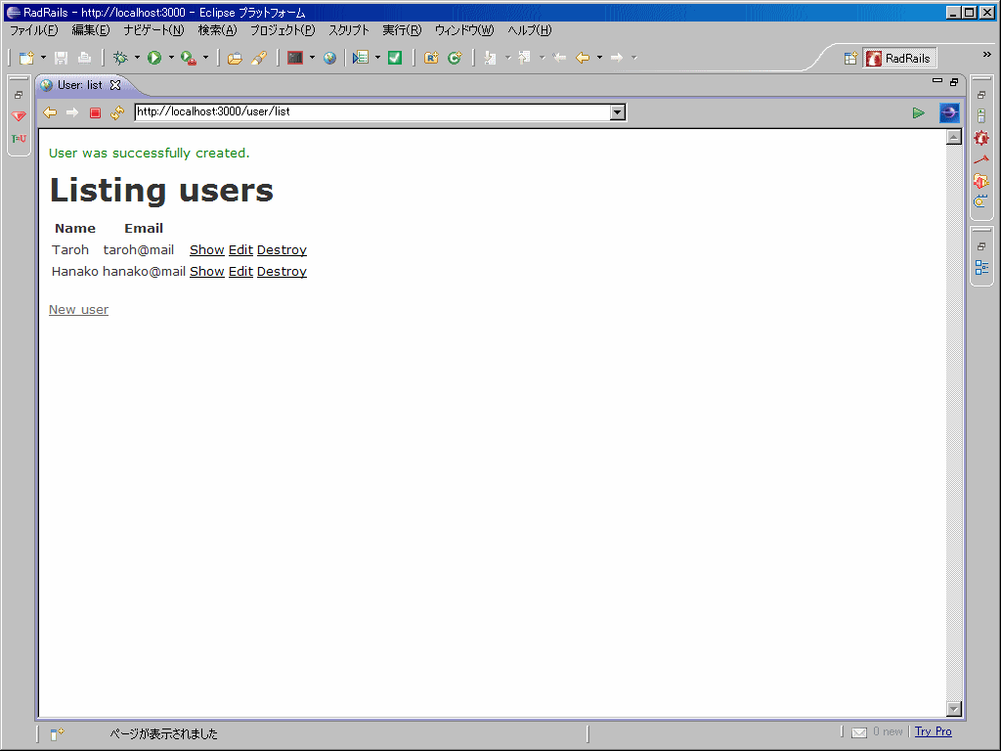Click the mail envelope status icon
This screenshot has height=751, width=1001.
[x=859, y=732]
